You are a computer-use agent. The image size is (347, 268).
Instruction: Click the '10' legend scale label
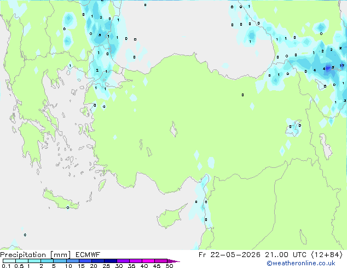pos(68,266)
